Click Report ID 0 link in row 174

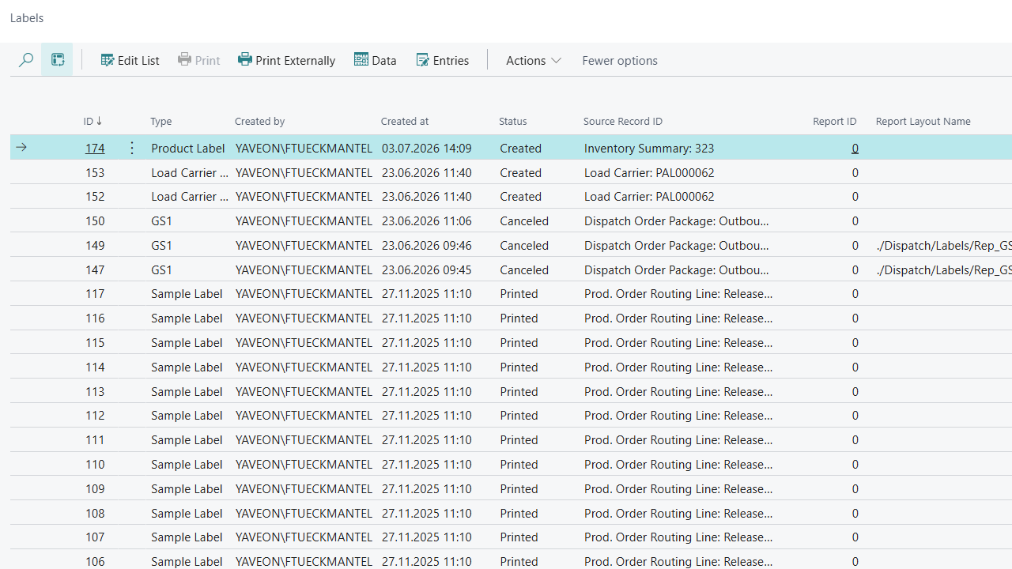(855, 148)
